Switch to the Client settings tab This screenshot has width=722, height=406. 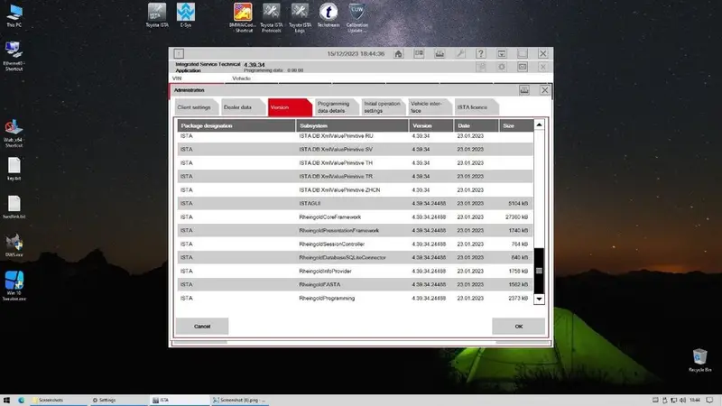[x=195, y=107]
